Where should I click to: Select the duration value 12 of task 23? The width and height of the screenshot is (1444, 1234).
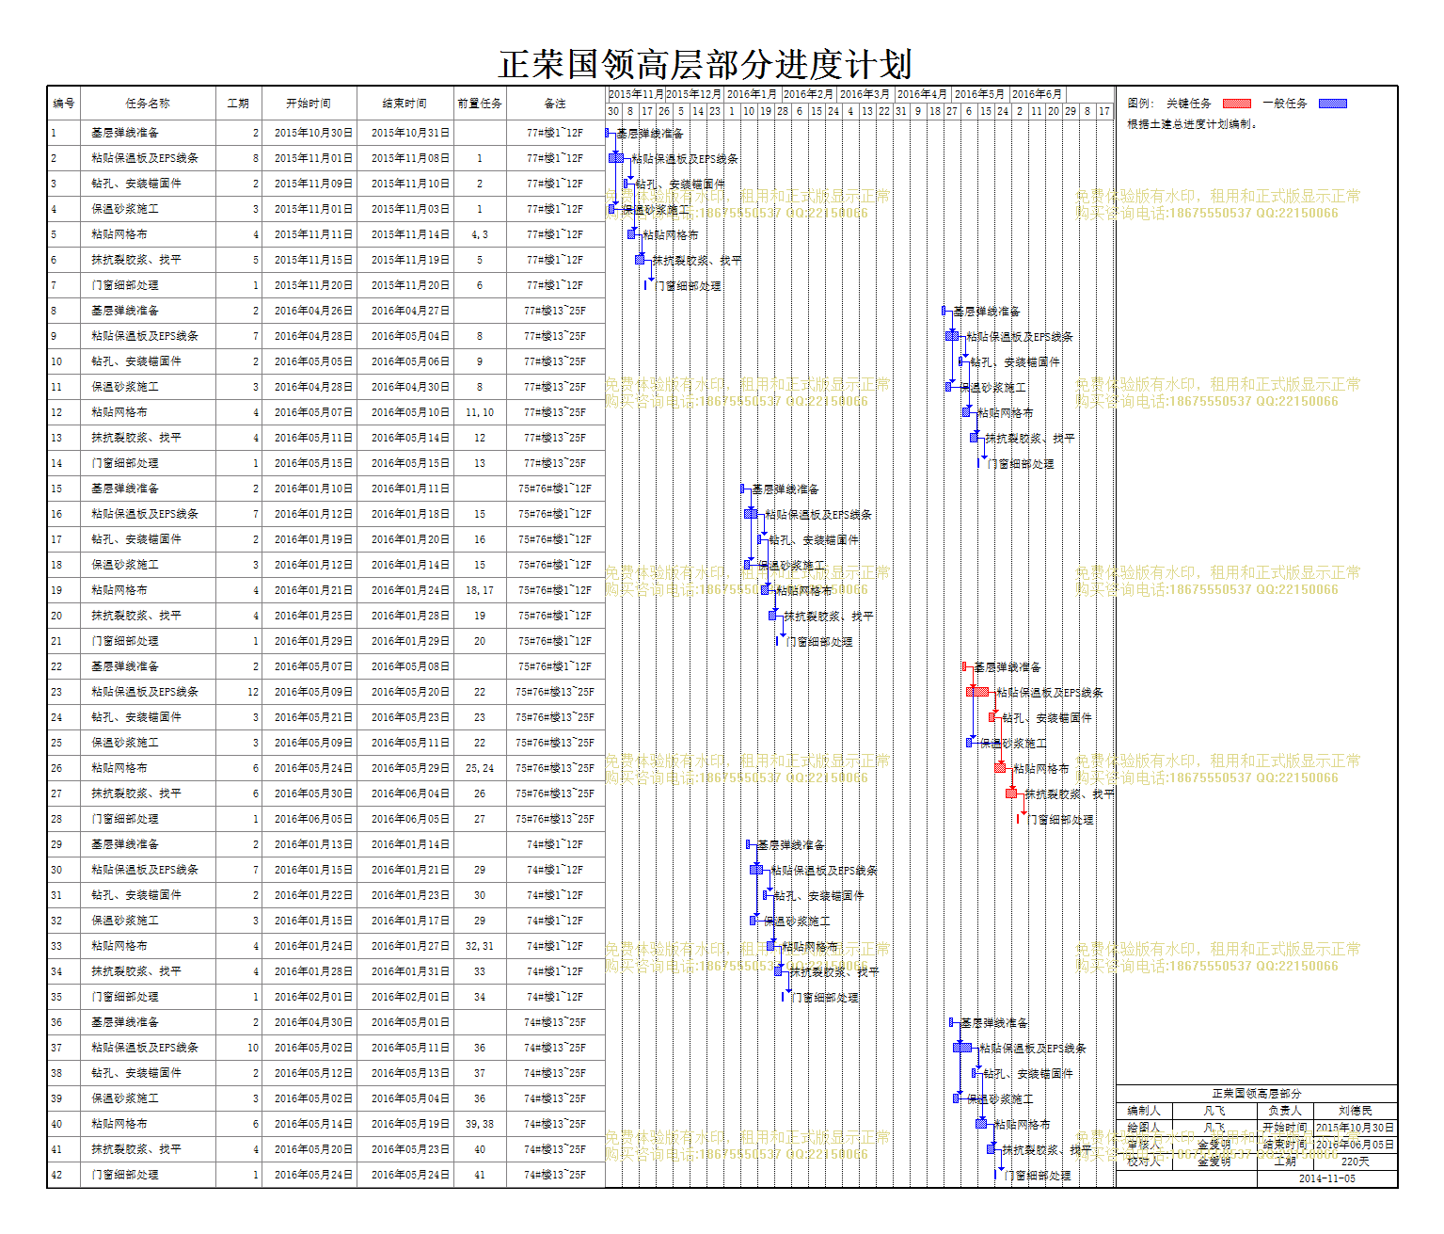(x=253, y=692)
